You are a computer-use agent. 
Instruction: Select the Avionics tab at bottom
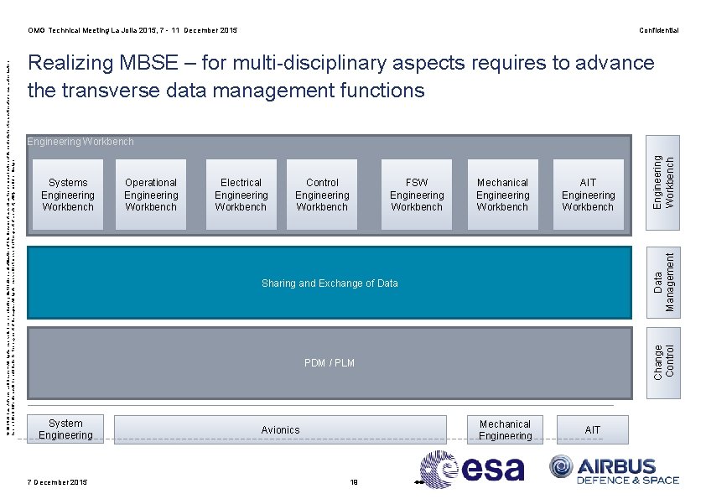(x=281, y=429)
